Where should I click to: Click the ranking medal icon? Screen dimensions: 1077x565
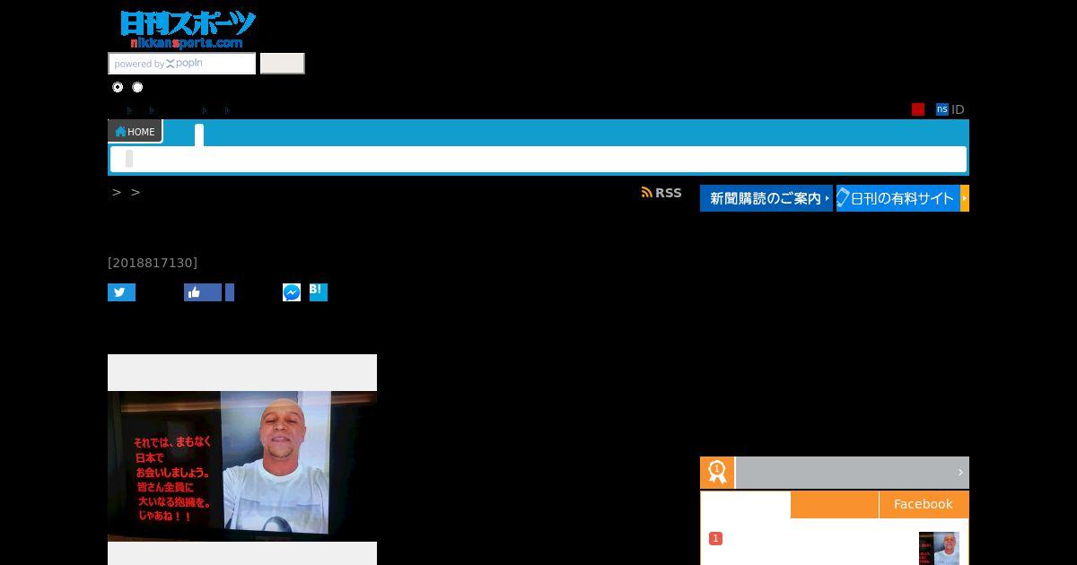(717, 473)
